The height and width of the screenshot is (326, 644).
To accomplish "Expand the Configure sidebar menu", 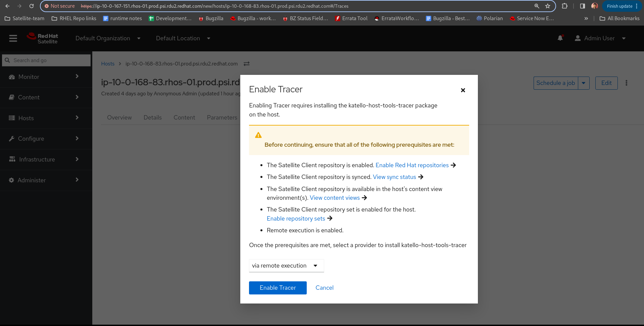I will tap(44, 139).
